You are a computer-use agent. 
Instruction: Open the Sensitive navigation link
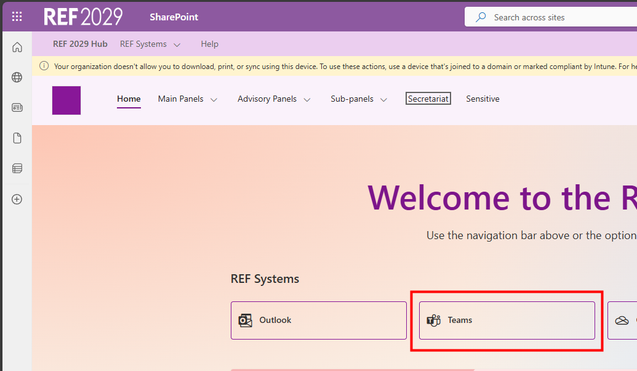click(x=483, y=99)
